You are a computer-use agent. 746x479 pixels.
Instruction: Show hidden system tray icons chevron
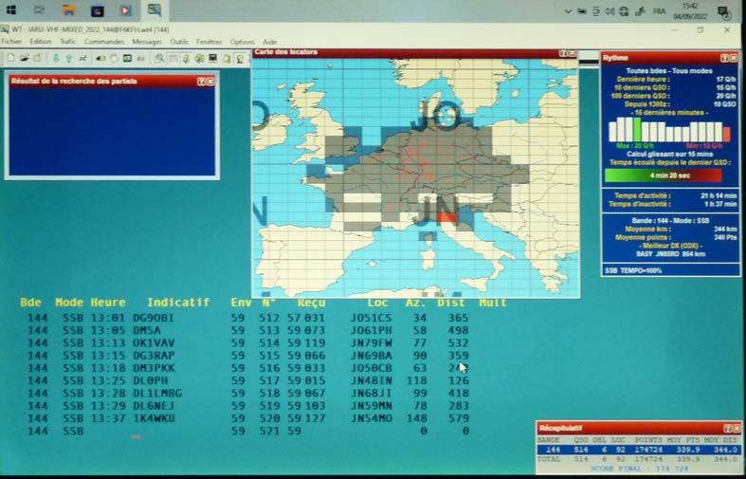pyautogui.click(x=568, y=11)
